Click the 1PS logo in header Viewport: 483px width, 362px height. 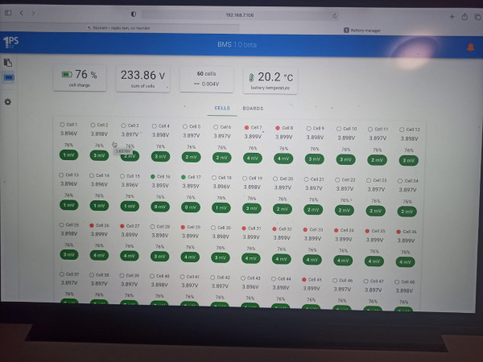[x=10, y=42]
